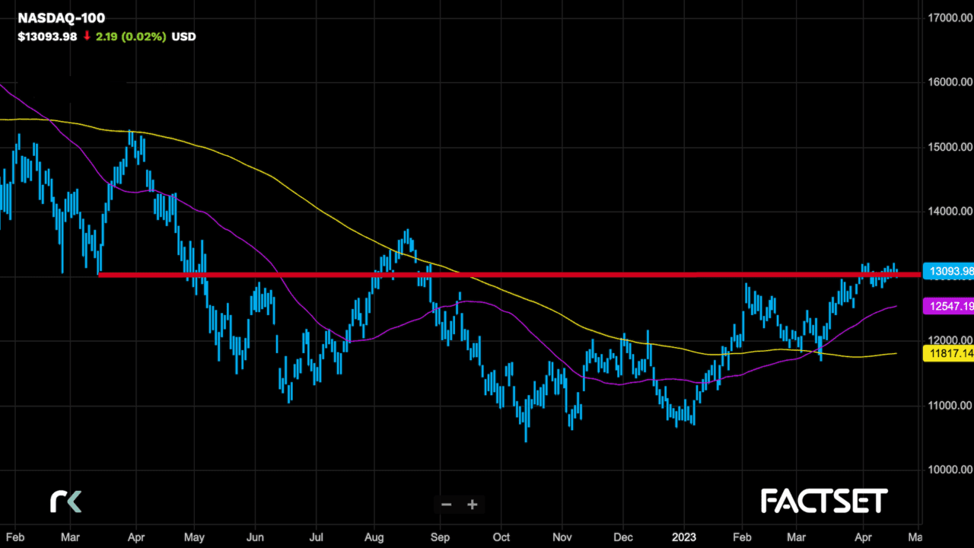Viewport: 974px width, 548px height.
Task: Click the 2023 year marker on time axis
Action: (685, 535)
